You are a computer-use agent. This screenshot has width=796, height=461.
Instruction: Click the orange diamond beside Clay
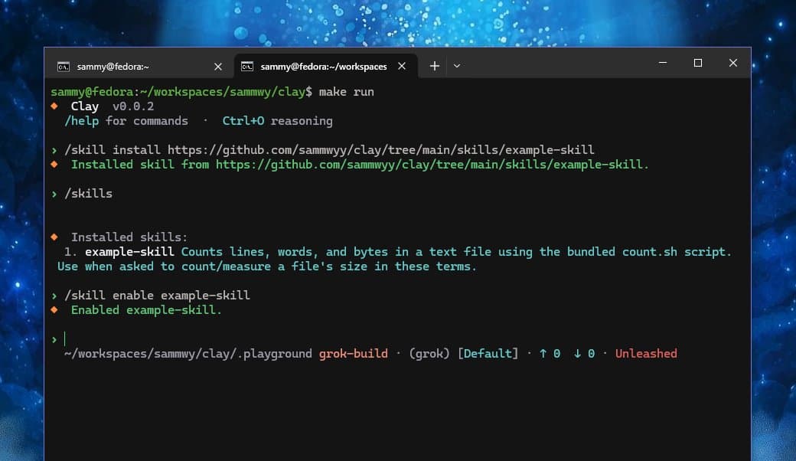click(54, 106)
